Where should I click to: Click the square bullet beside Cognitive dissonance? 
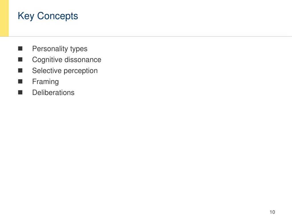pos(20,60)
